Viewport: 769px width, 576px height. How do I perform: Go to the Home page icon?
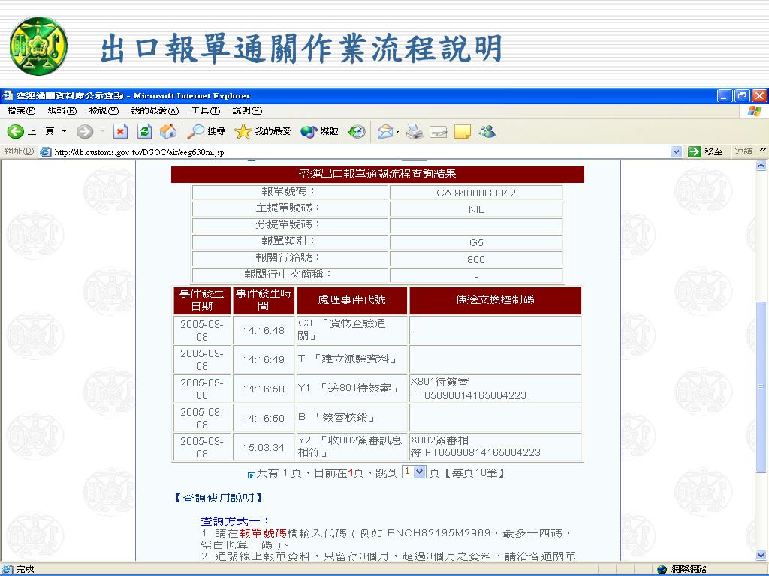169,132
